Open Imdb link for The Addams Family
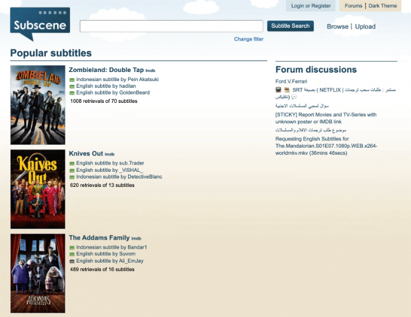This screenshot has height=317, width=411. click(136, 238)
